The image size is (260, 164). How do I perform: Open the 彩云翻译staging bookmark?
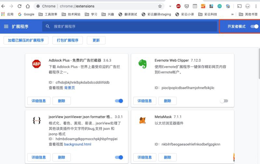tap(156, 14)
